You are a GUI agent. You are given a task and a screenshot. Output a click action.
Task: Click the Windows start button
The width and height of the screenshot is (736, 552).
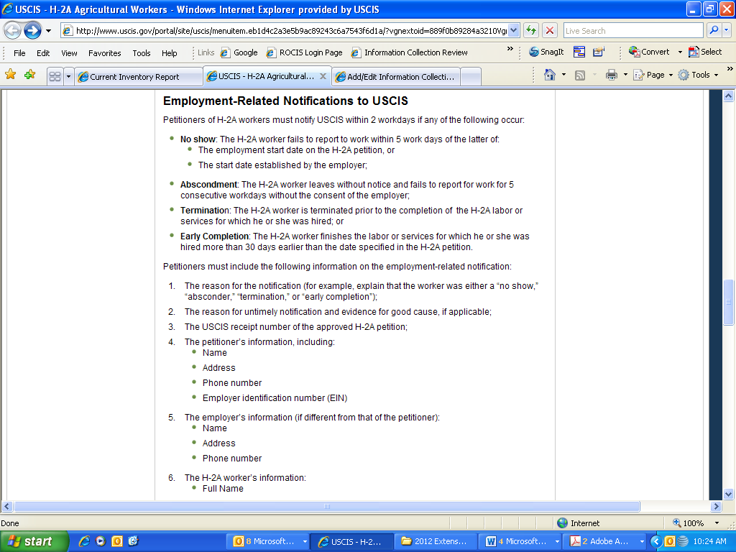click(34, 541)
